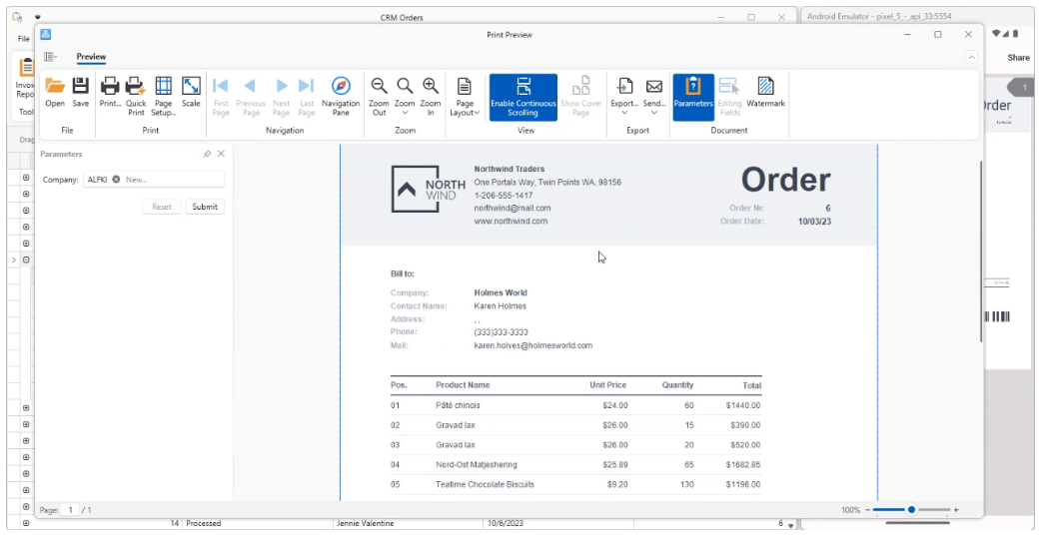
Task: Click the page number field
Action: coord(70,510)
